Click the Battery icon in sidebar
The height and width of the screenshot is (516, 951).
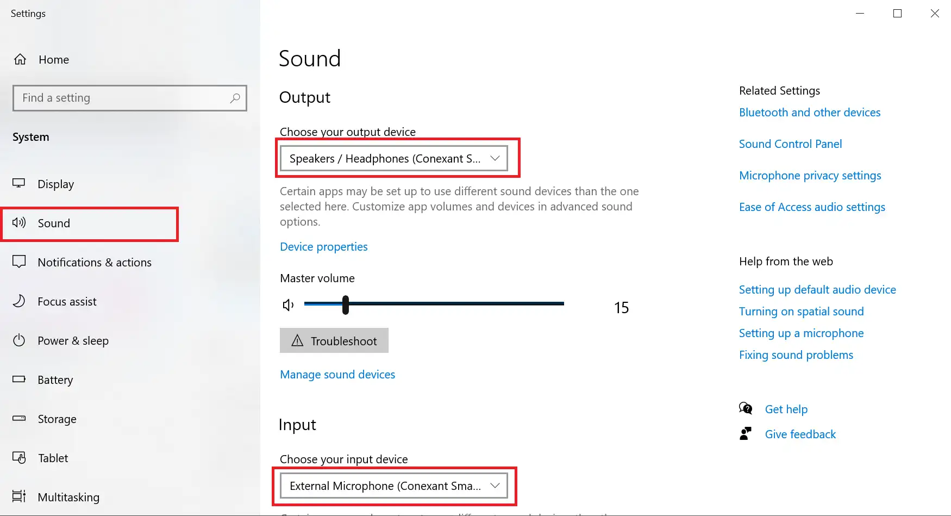19,380
